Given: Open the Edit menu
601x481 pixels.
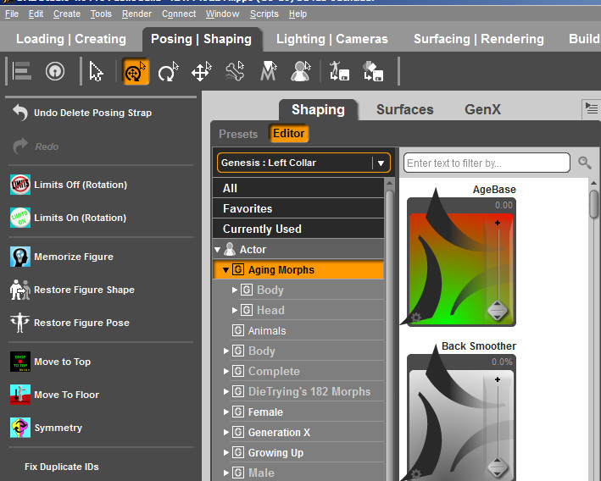Looking at the screenshot, I should [36, 14].
